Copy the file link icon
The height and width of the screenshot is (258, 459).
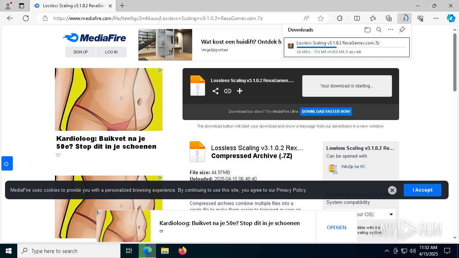228,91
